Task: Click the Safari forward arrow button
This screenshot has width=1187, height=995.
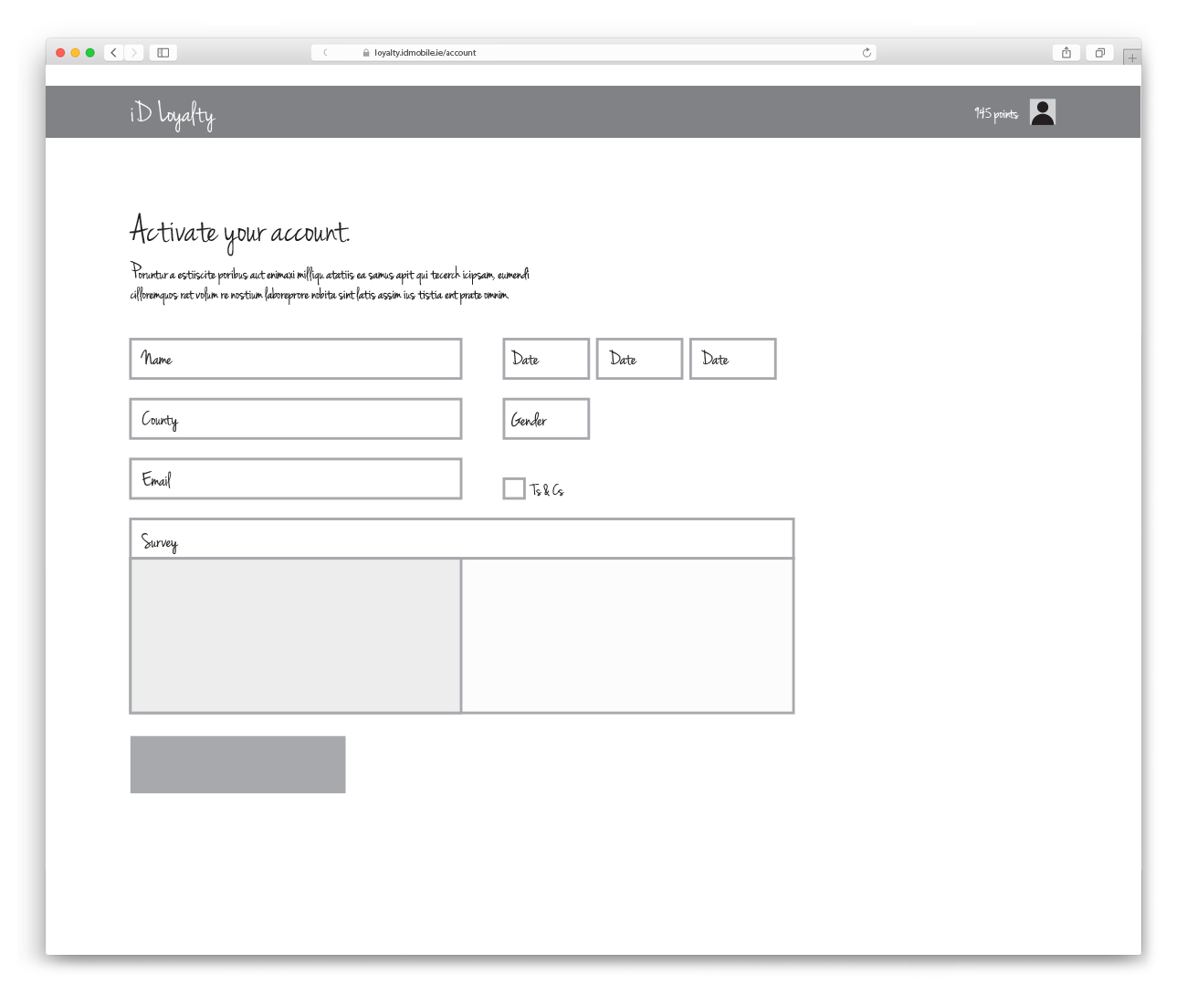Action: 134,53
